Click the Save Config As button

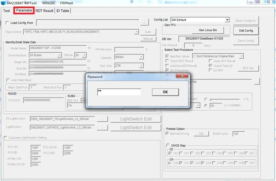(246, 21)
